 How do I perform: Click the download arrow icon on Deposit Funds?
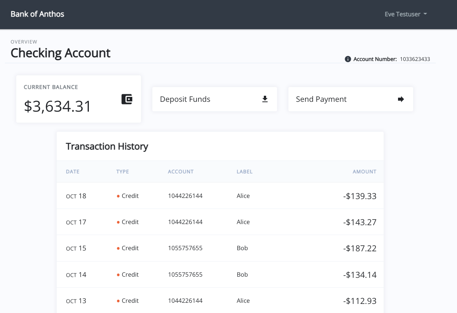[265, 99]
